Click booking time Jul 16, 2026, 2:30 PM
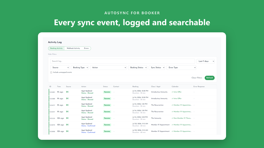The height and width of the screenshot is (148, 264). point(140,117)
